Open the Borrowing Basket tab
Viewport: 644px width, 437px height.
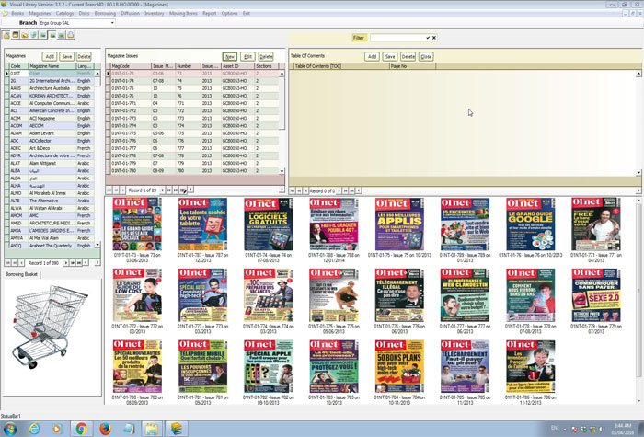21,274
